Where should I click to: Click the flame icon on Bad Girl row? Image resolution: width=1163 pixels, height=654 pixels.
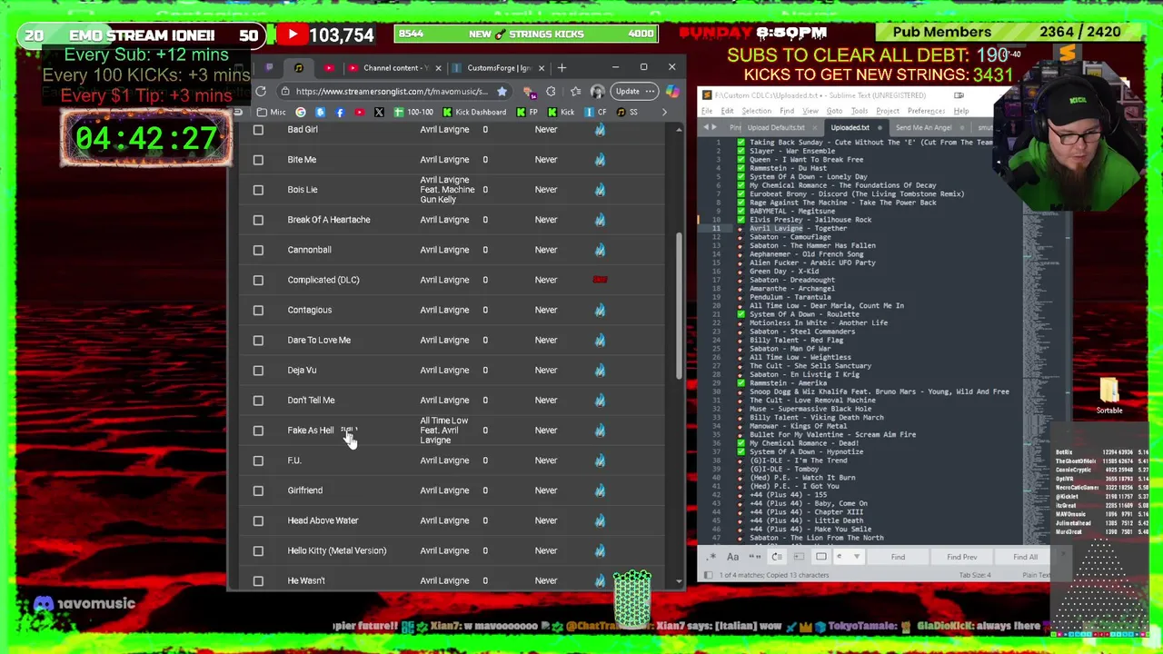600,129
